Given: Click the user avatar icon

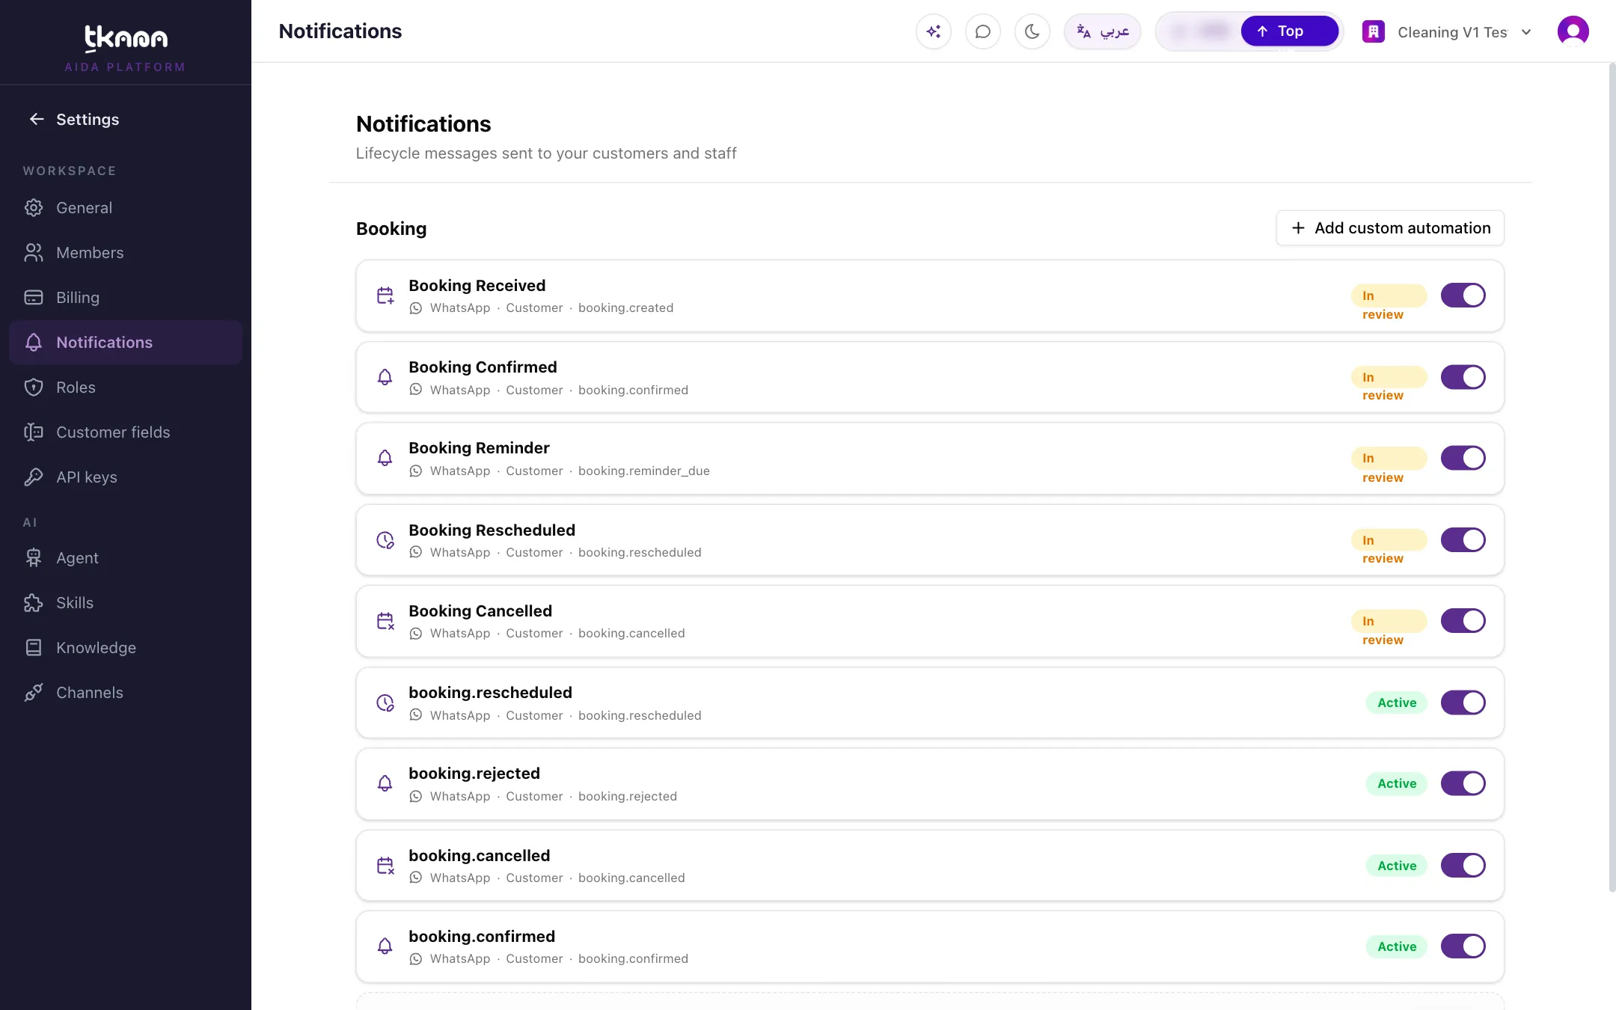Looking at the screenshot, I should tap(1573, 31).
